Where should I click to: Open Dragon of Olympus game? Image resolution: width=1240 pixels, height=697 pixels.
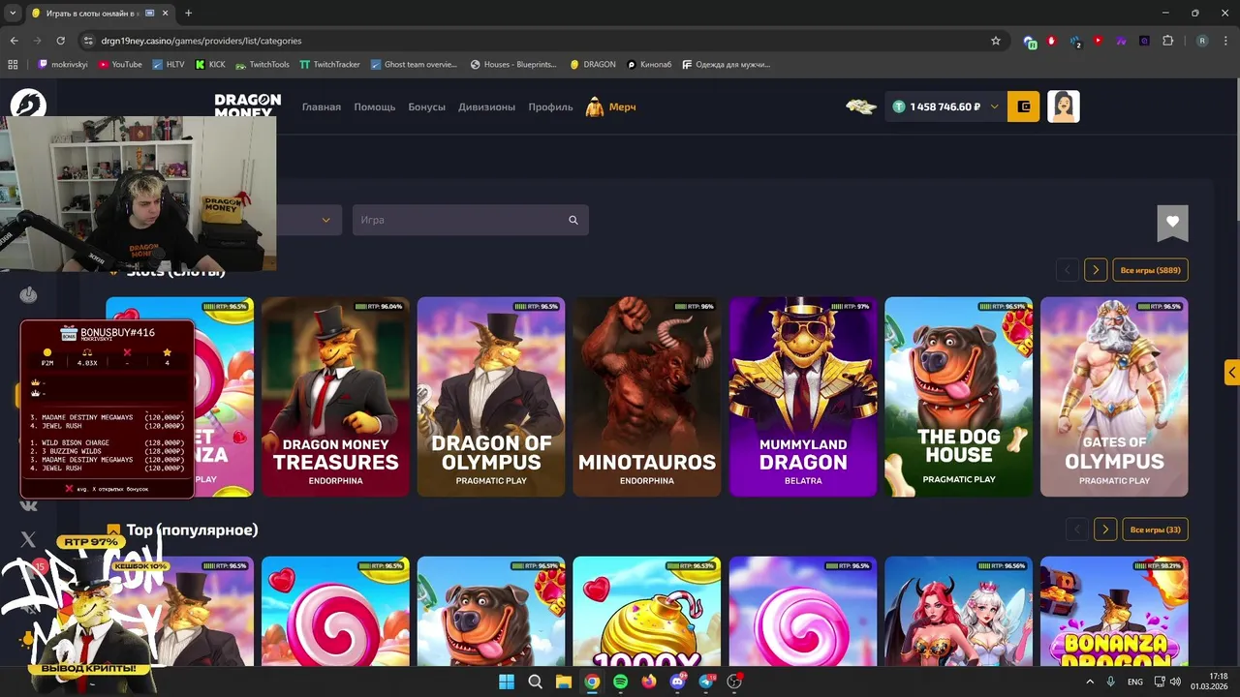(491, 397)
